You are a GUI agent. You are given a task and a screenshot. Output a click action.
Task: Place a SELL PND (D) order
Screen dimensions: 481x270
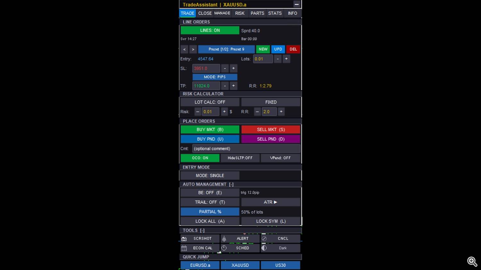271,139
